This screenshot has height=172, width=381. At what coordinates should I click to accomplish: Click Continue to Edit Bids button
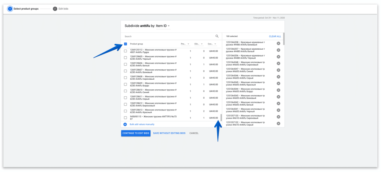[135, 133]
